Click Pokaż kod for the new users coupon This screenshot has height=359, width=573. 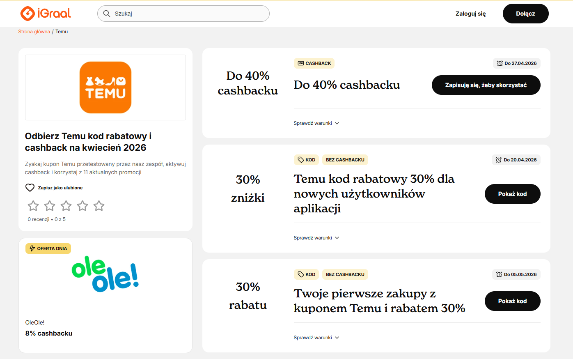[x=512, y=193]
